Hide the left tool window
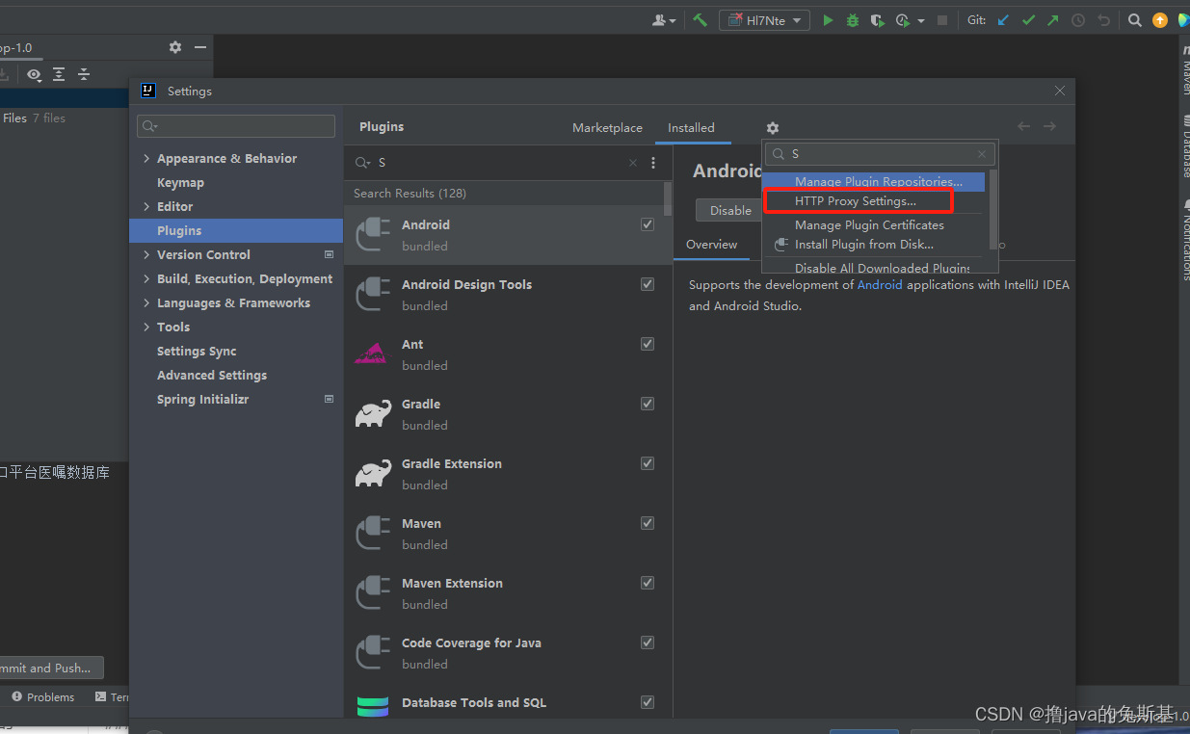This screenshot has height=734, width=1190. (200, 47)
